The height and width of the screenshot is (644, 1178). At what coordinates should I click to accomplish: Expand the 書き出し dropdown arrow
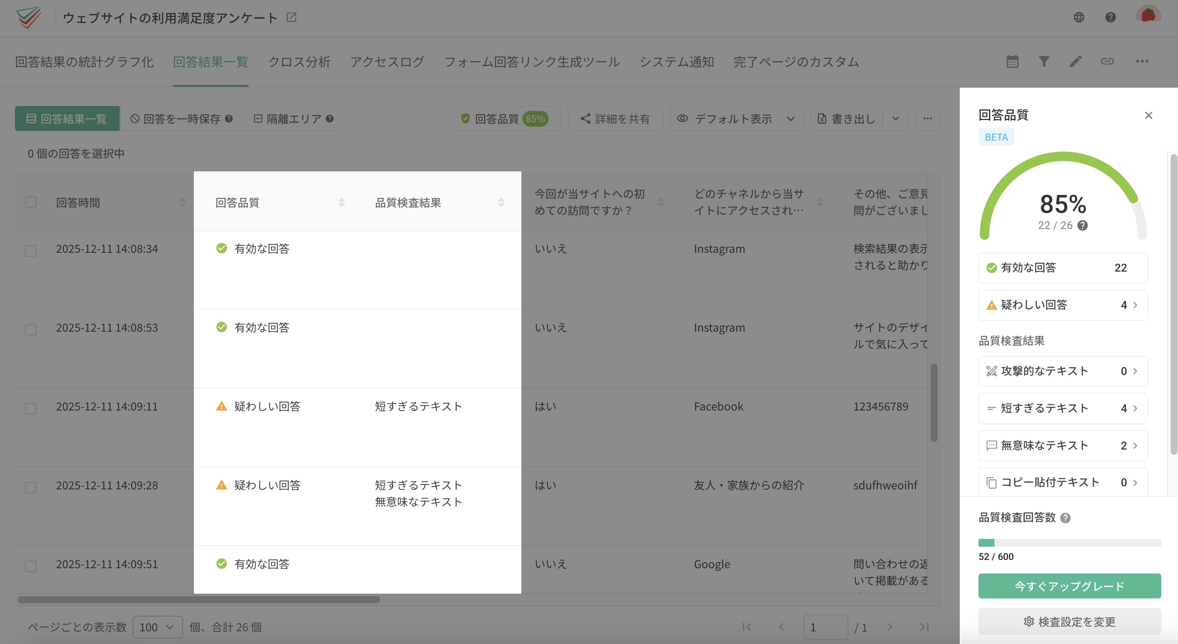896,119
